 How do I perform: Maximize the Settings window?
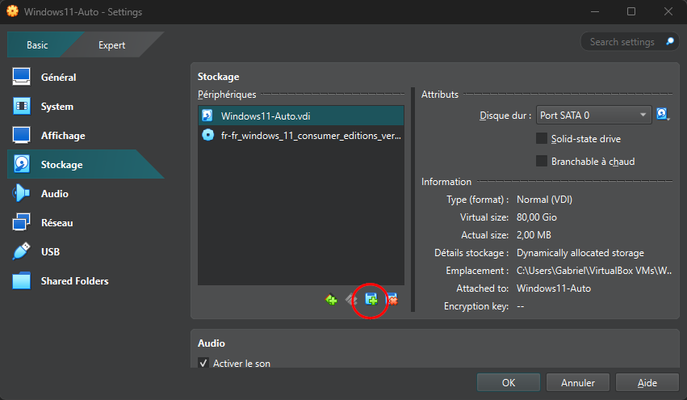click(x=631, y=11)
